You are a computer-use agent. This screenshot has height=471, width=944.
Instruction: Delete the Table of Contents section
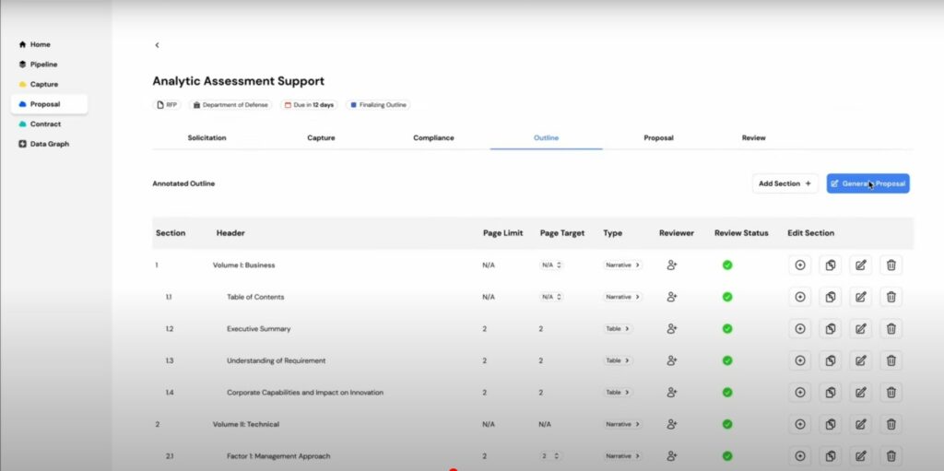click(x=891, y=297)
